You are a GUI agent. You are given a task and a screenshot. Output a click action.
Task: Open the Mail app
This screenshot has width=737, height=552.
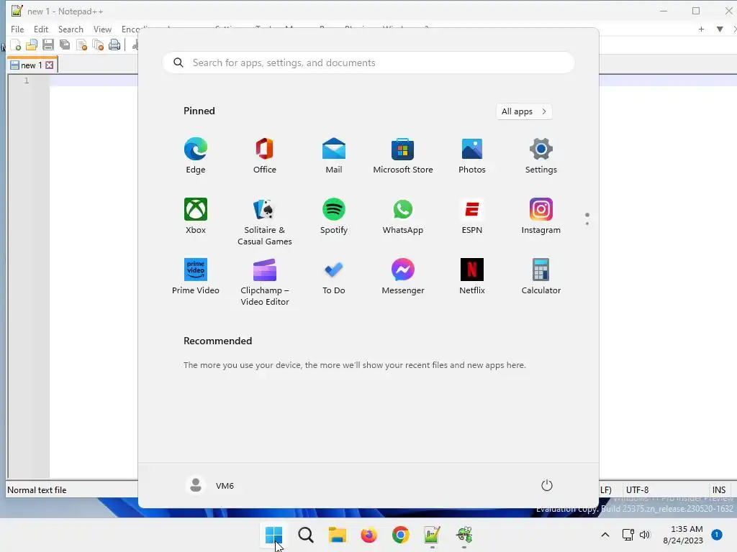[x=334, y=156]
